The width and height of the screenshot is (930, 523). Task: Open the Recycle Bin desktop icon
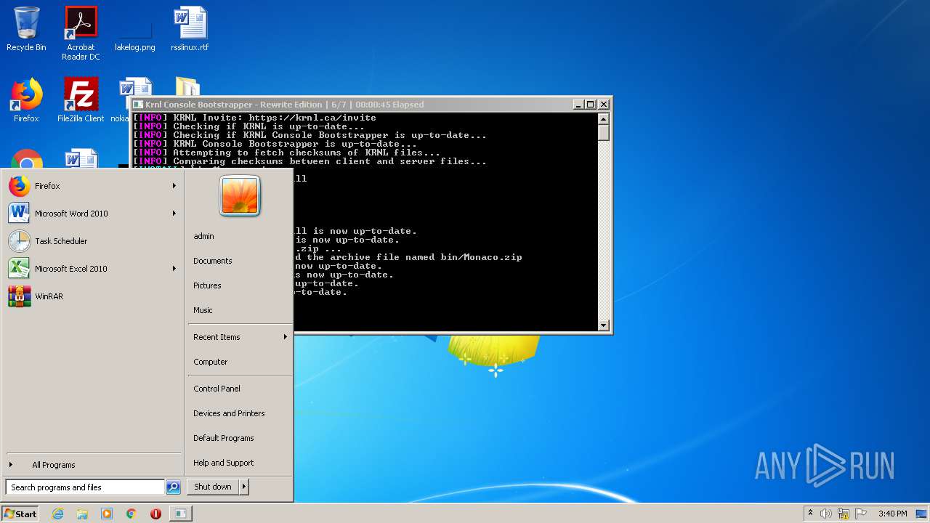click(26, 29)
